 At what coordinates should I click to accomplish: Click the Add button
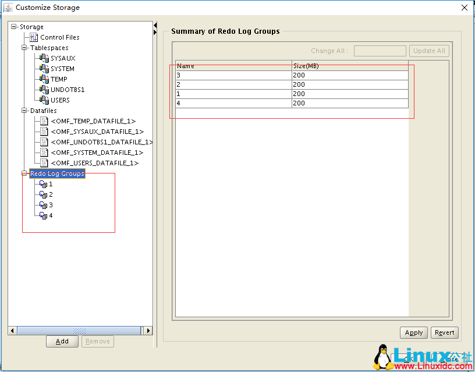(62, 341)
